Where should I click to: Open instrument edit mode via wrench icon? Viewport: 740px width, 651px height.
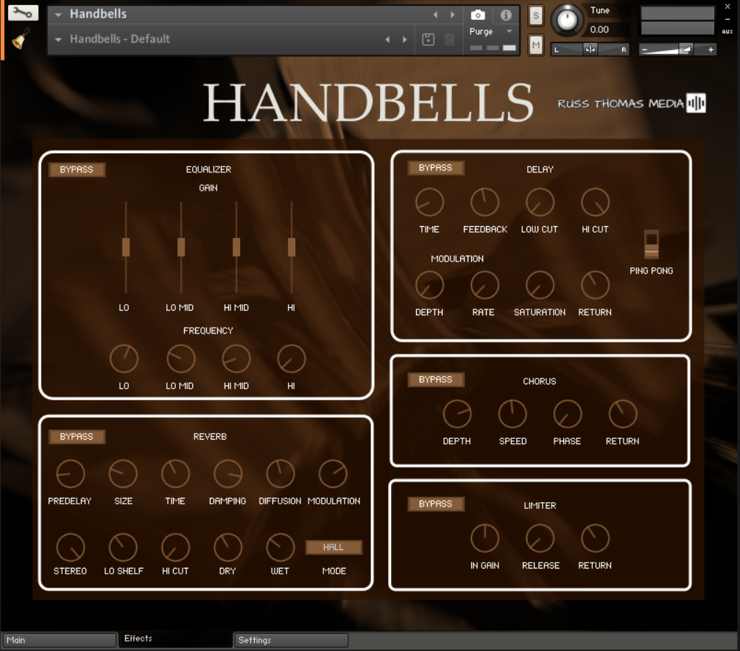click(23, 13)
